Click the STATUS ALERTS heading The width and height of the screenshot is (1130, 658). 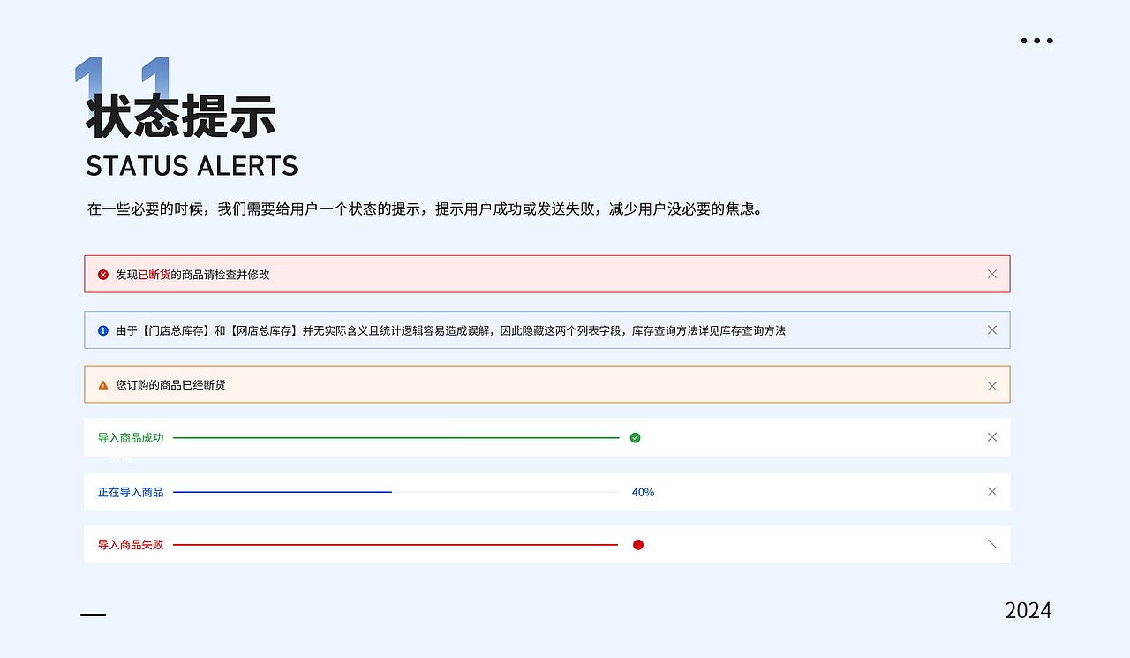[192, 166]
